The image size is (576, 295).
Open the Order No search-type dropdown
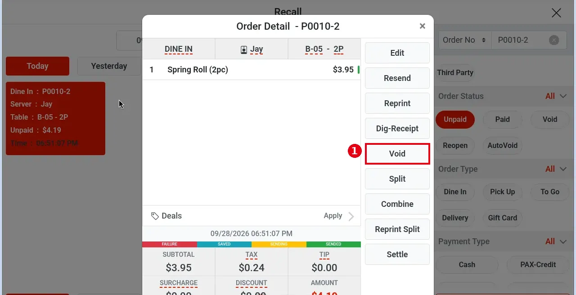tap(465, 40)
